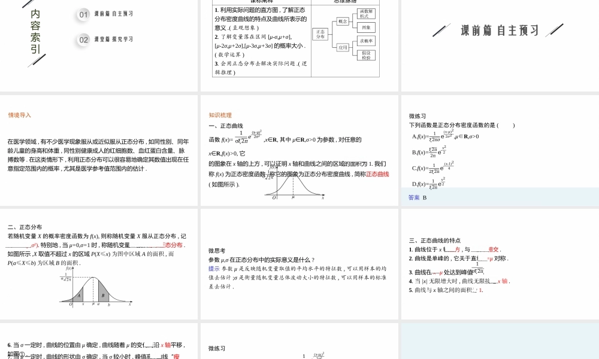Click the 图象 node in the mind map
This screenshot has width=599, height=359.
tap(366, 28)
